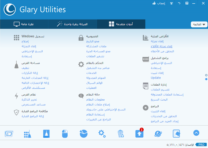Click the Update drivers link
This screenshot has height=148, width=208.
pyautogui.click(x=156, y=78)
